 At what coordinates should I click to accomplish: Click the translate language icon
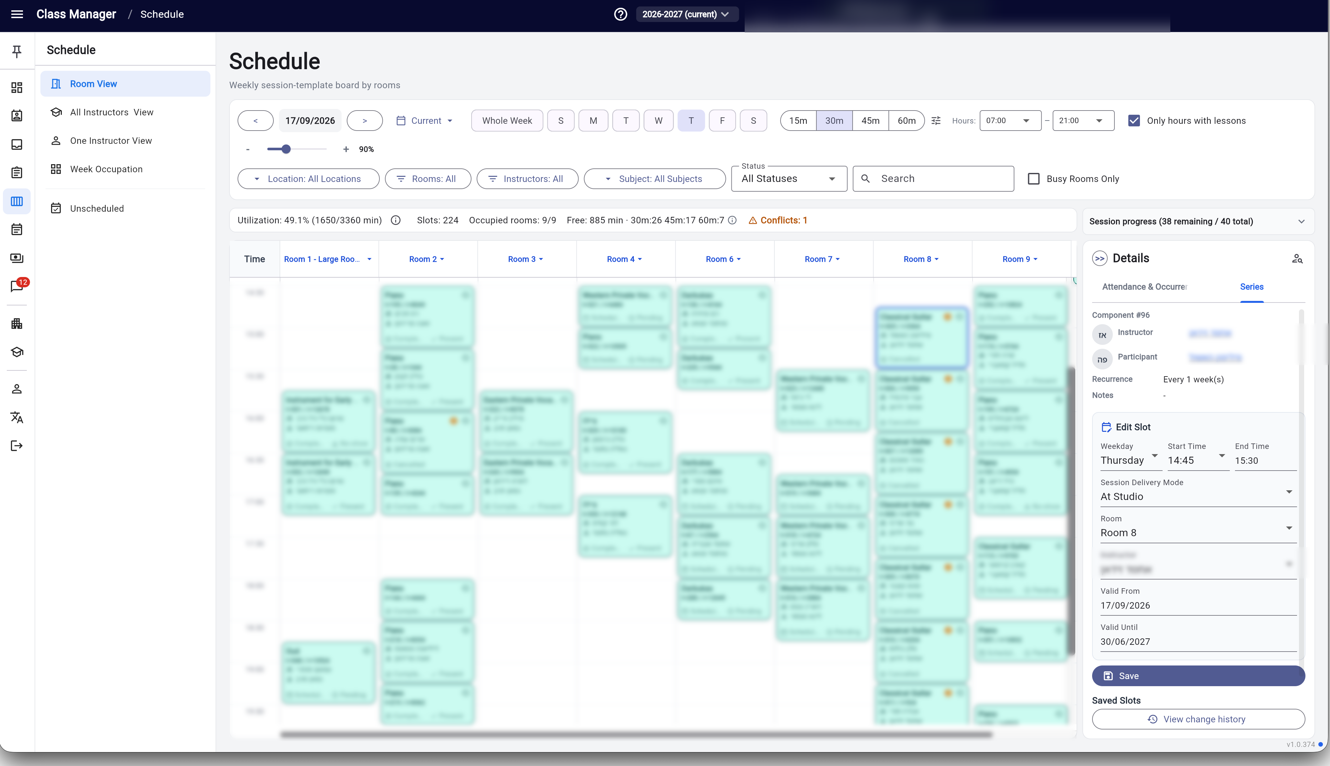[x=17, y=417]
